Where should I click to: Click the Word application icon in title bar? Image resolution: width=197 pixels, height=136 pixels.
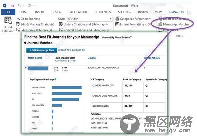5,6
